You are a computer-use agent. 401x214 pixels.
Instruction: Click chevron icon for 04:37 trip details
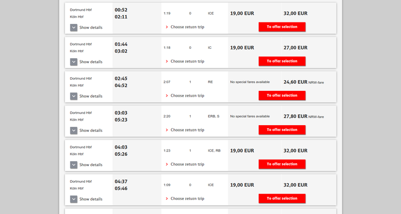pyautogui.click(x=74, y=199)
